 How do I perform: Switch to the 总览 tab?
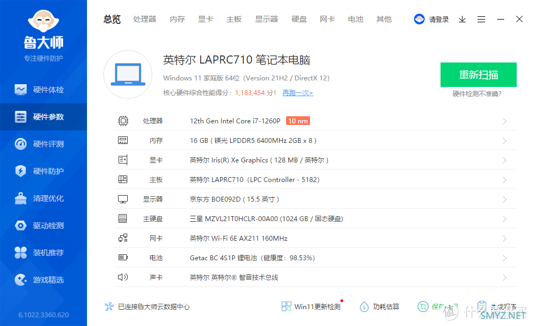click(112, 20)
